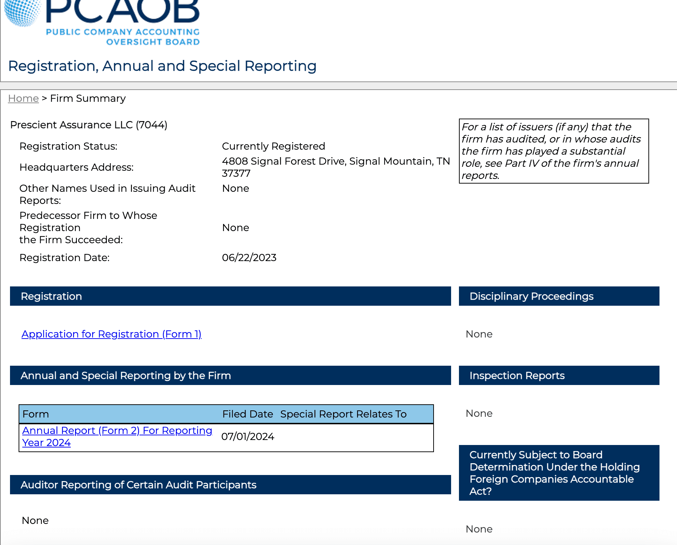Open Annual Report (Form 2) 2024 link
This screenshot has width=677, height=545.
click(117, 436)
